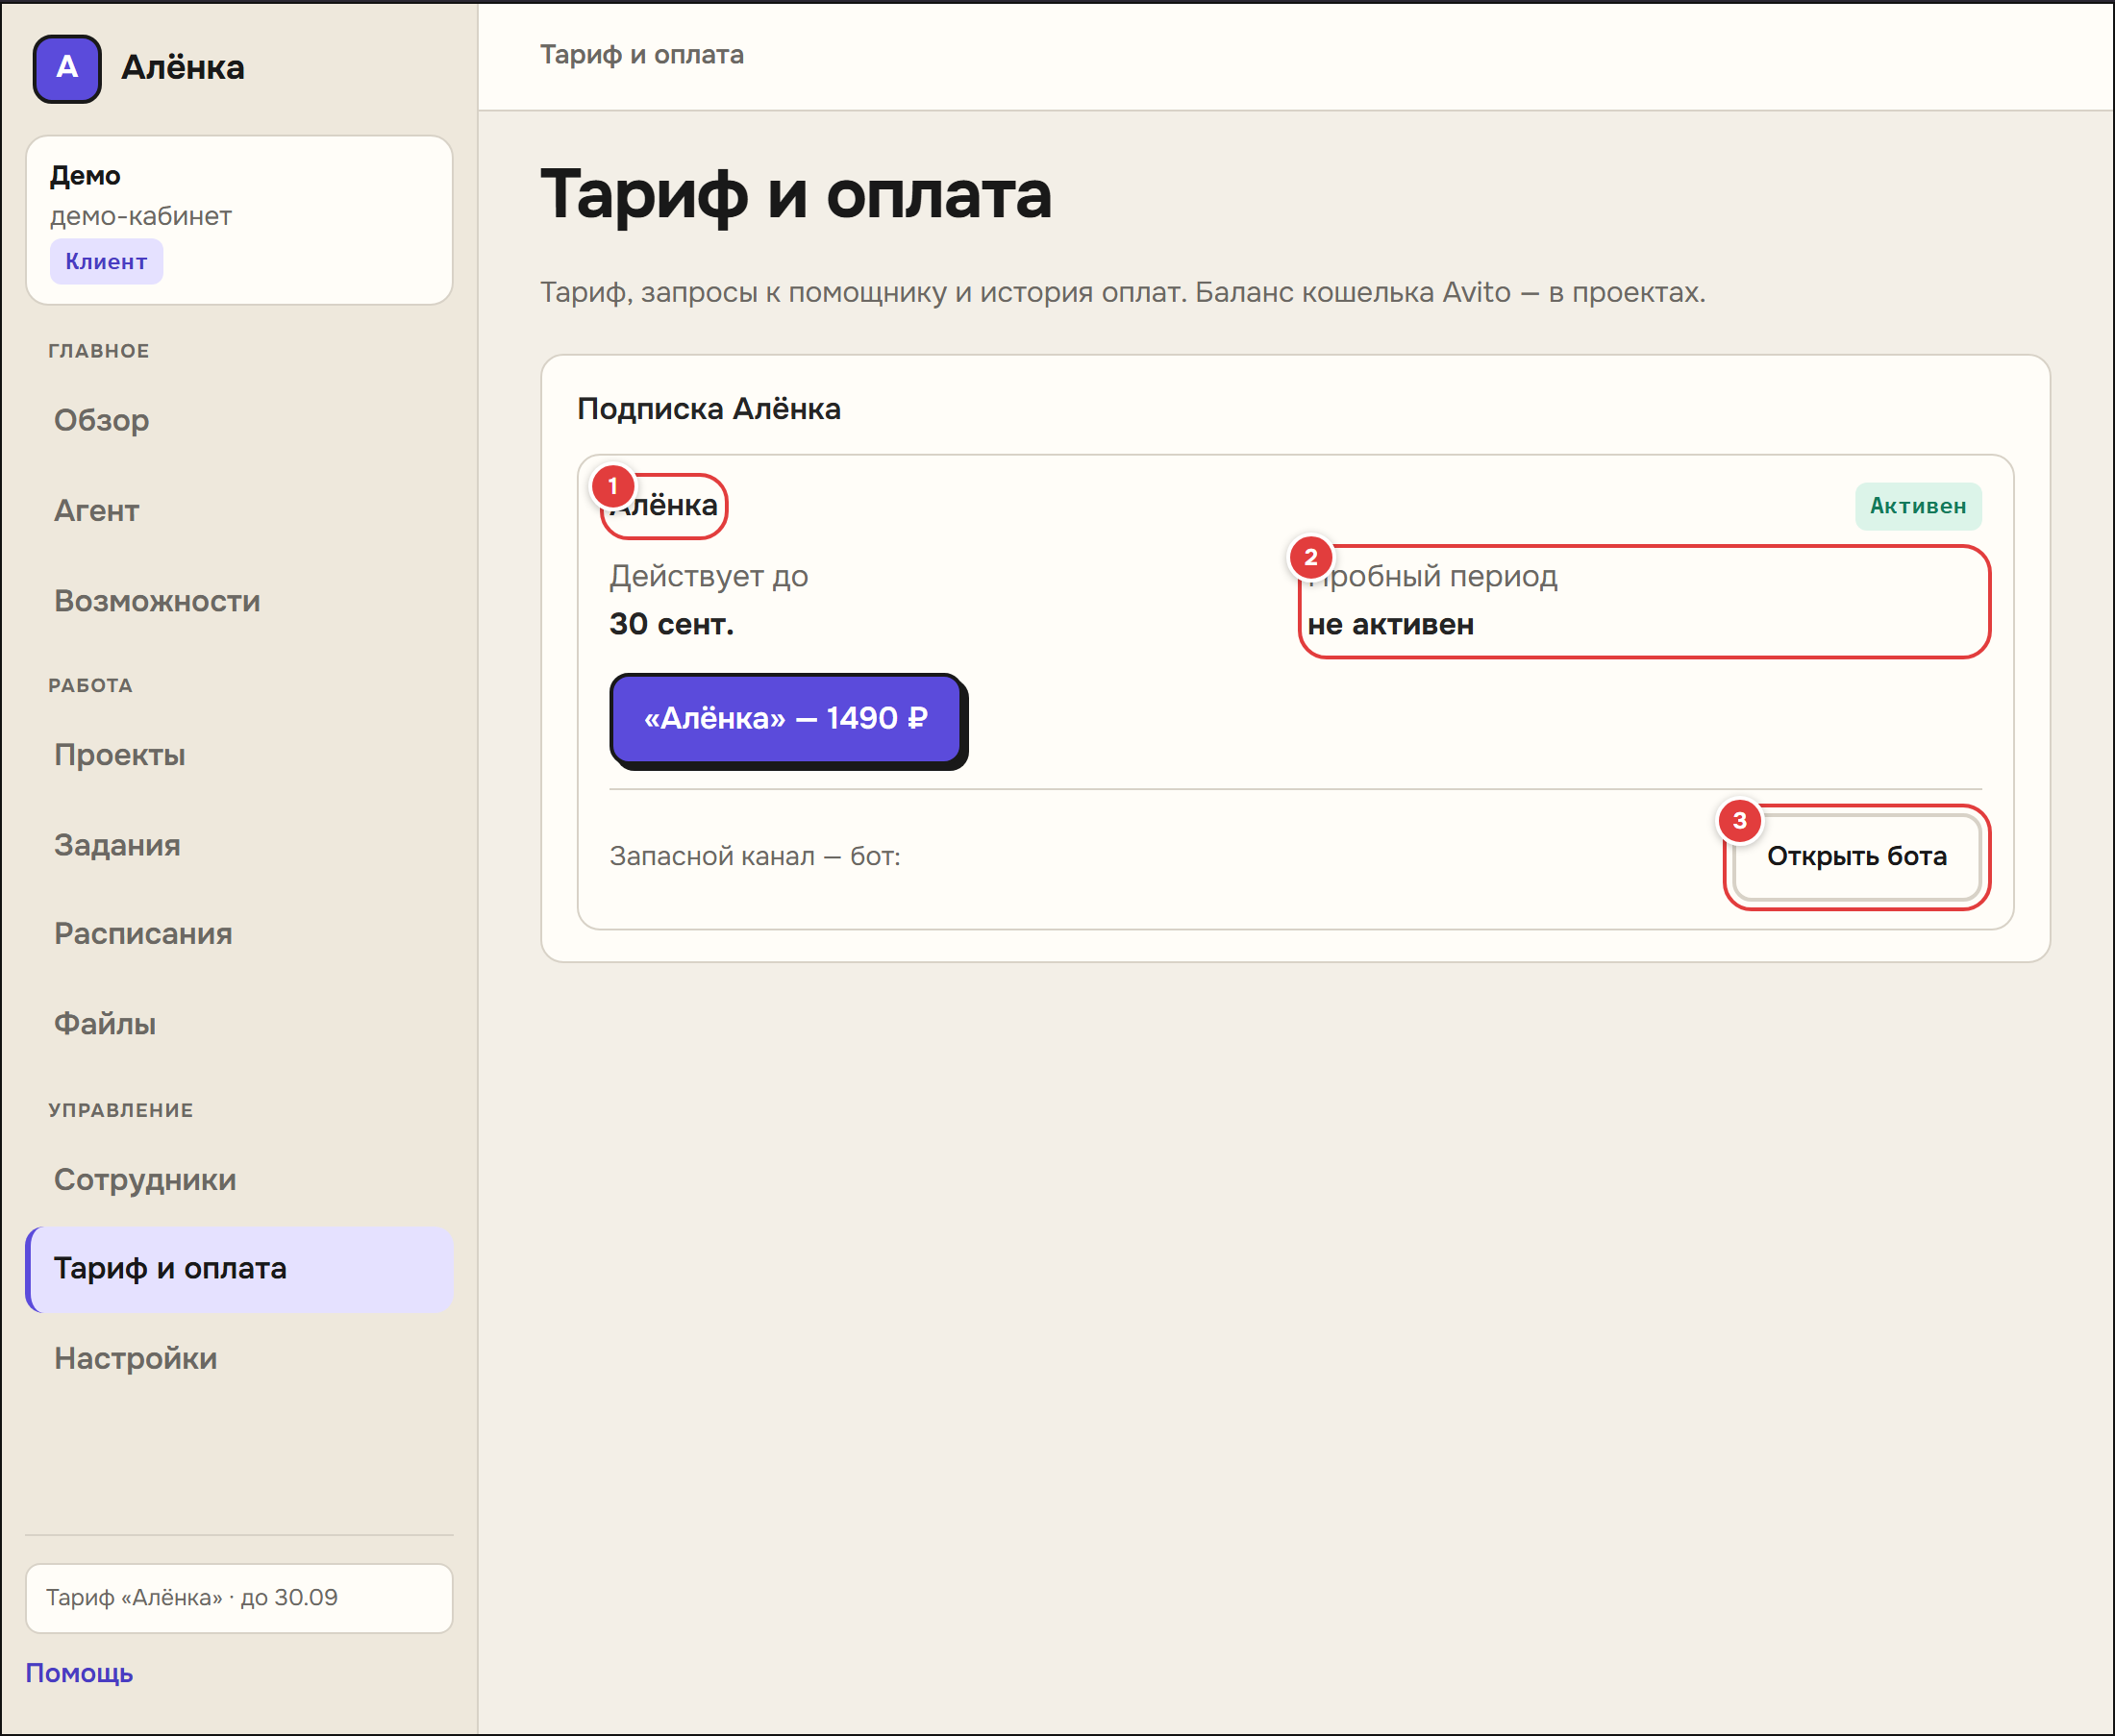Select the active Тариф и оплата item

[x=239, y=1269]
